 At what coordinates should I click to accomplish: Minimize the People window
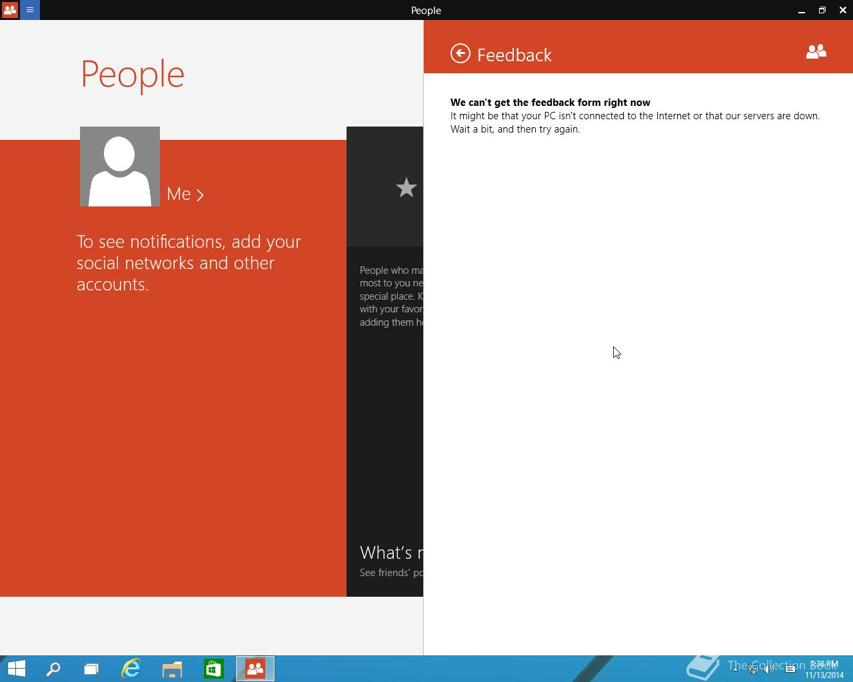point(801,10)
